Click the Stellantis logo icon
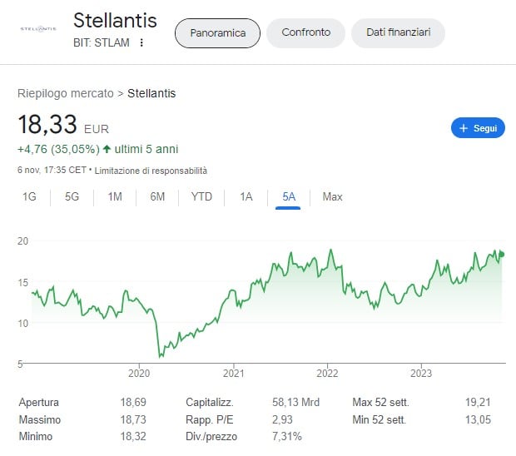 point(37,29)
